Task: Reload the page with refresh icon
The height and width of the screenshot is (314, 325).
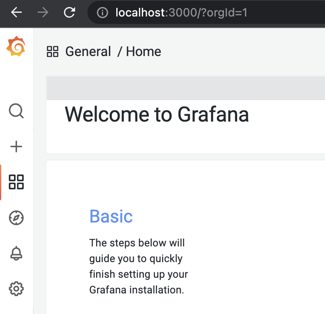Action: [69, 12]
